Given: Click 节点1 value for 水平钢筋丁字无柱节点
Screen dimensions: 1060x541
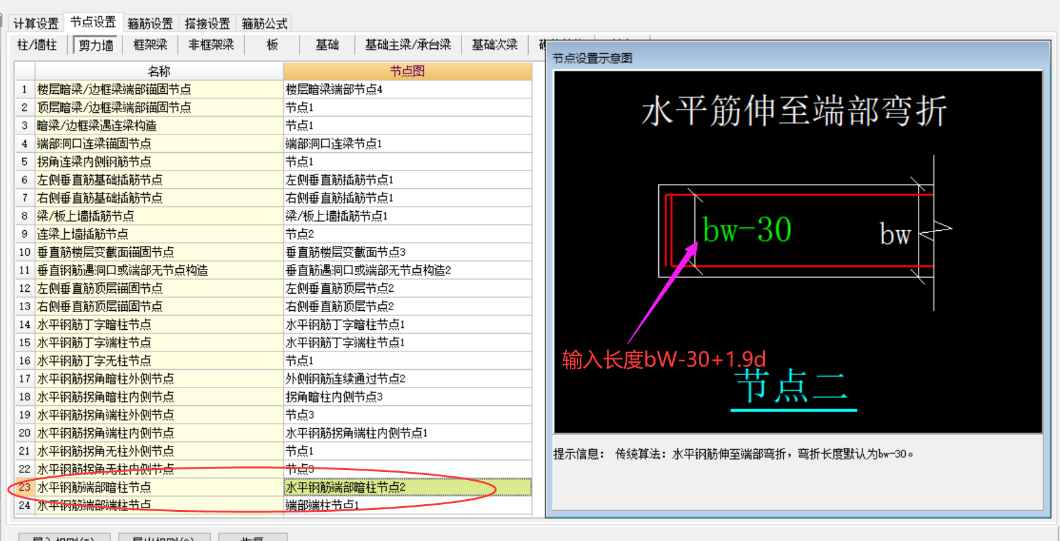Looking at the screenshot, I should [x=407, y=360].
